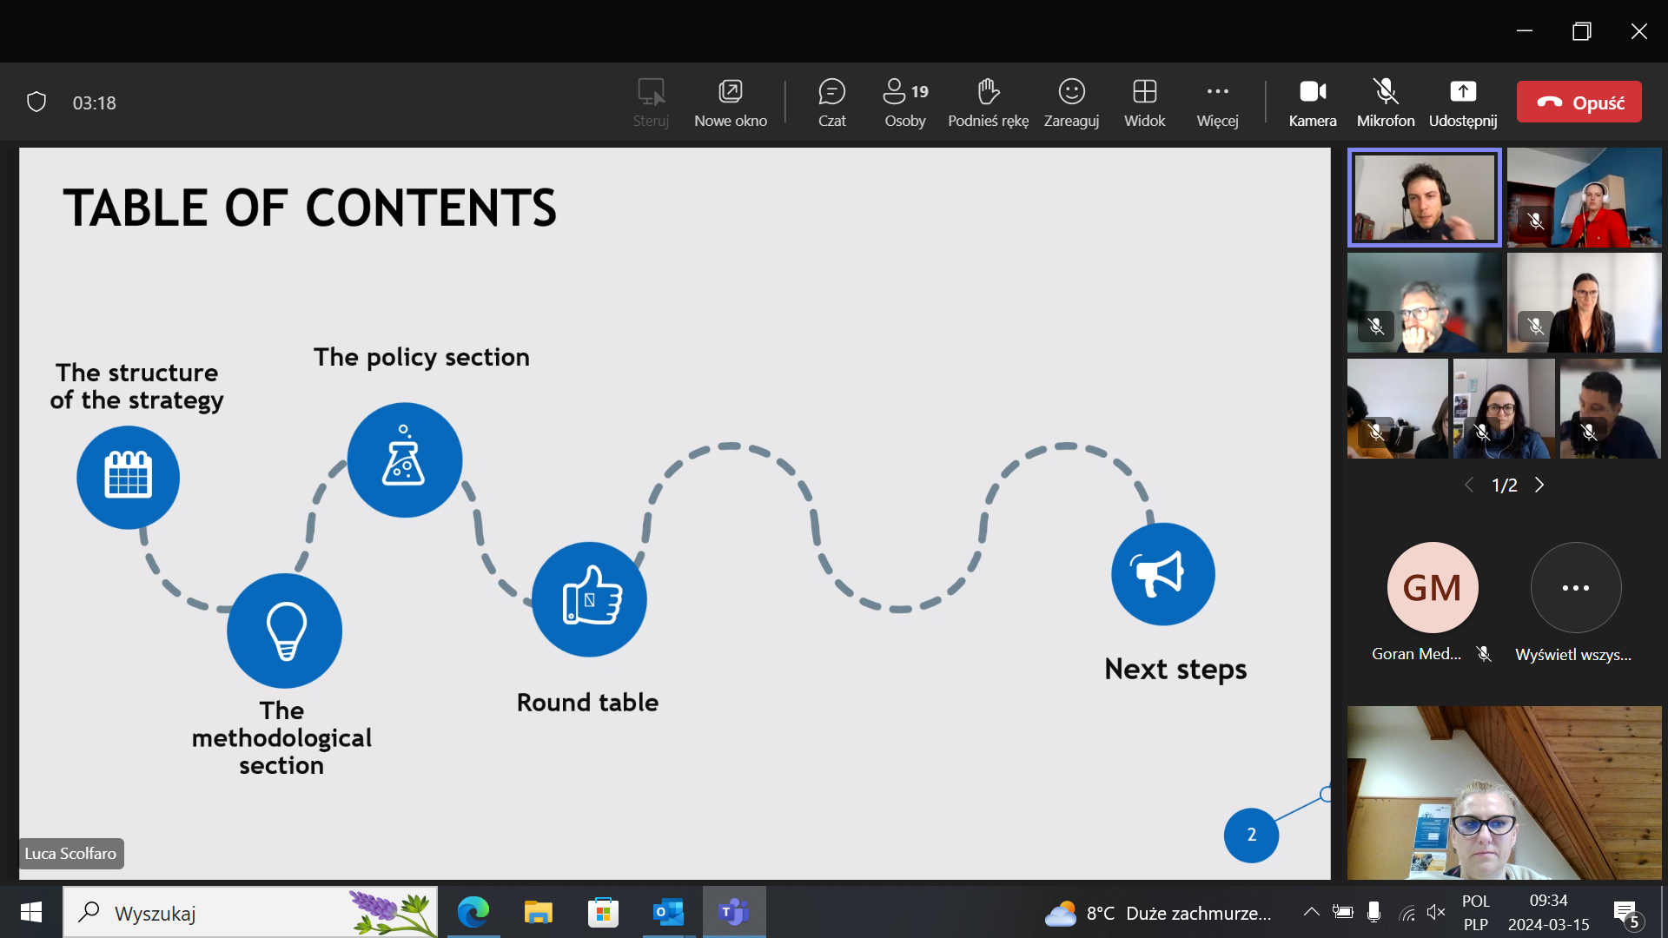Screen dimensions: 1668x938
Task: Select the active speaker video thumbnail
Action: (x=1424, y=198)
